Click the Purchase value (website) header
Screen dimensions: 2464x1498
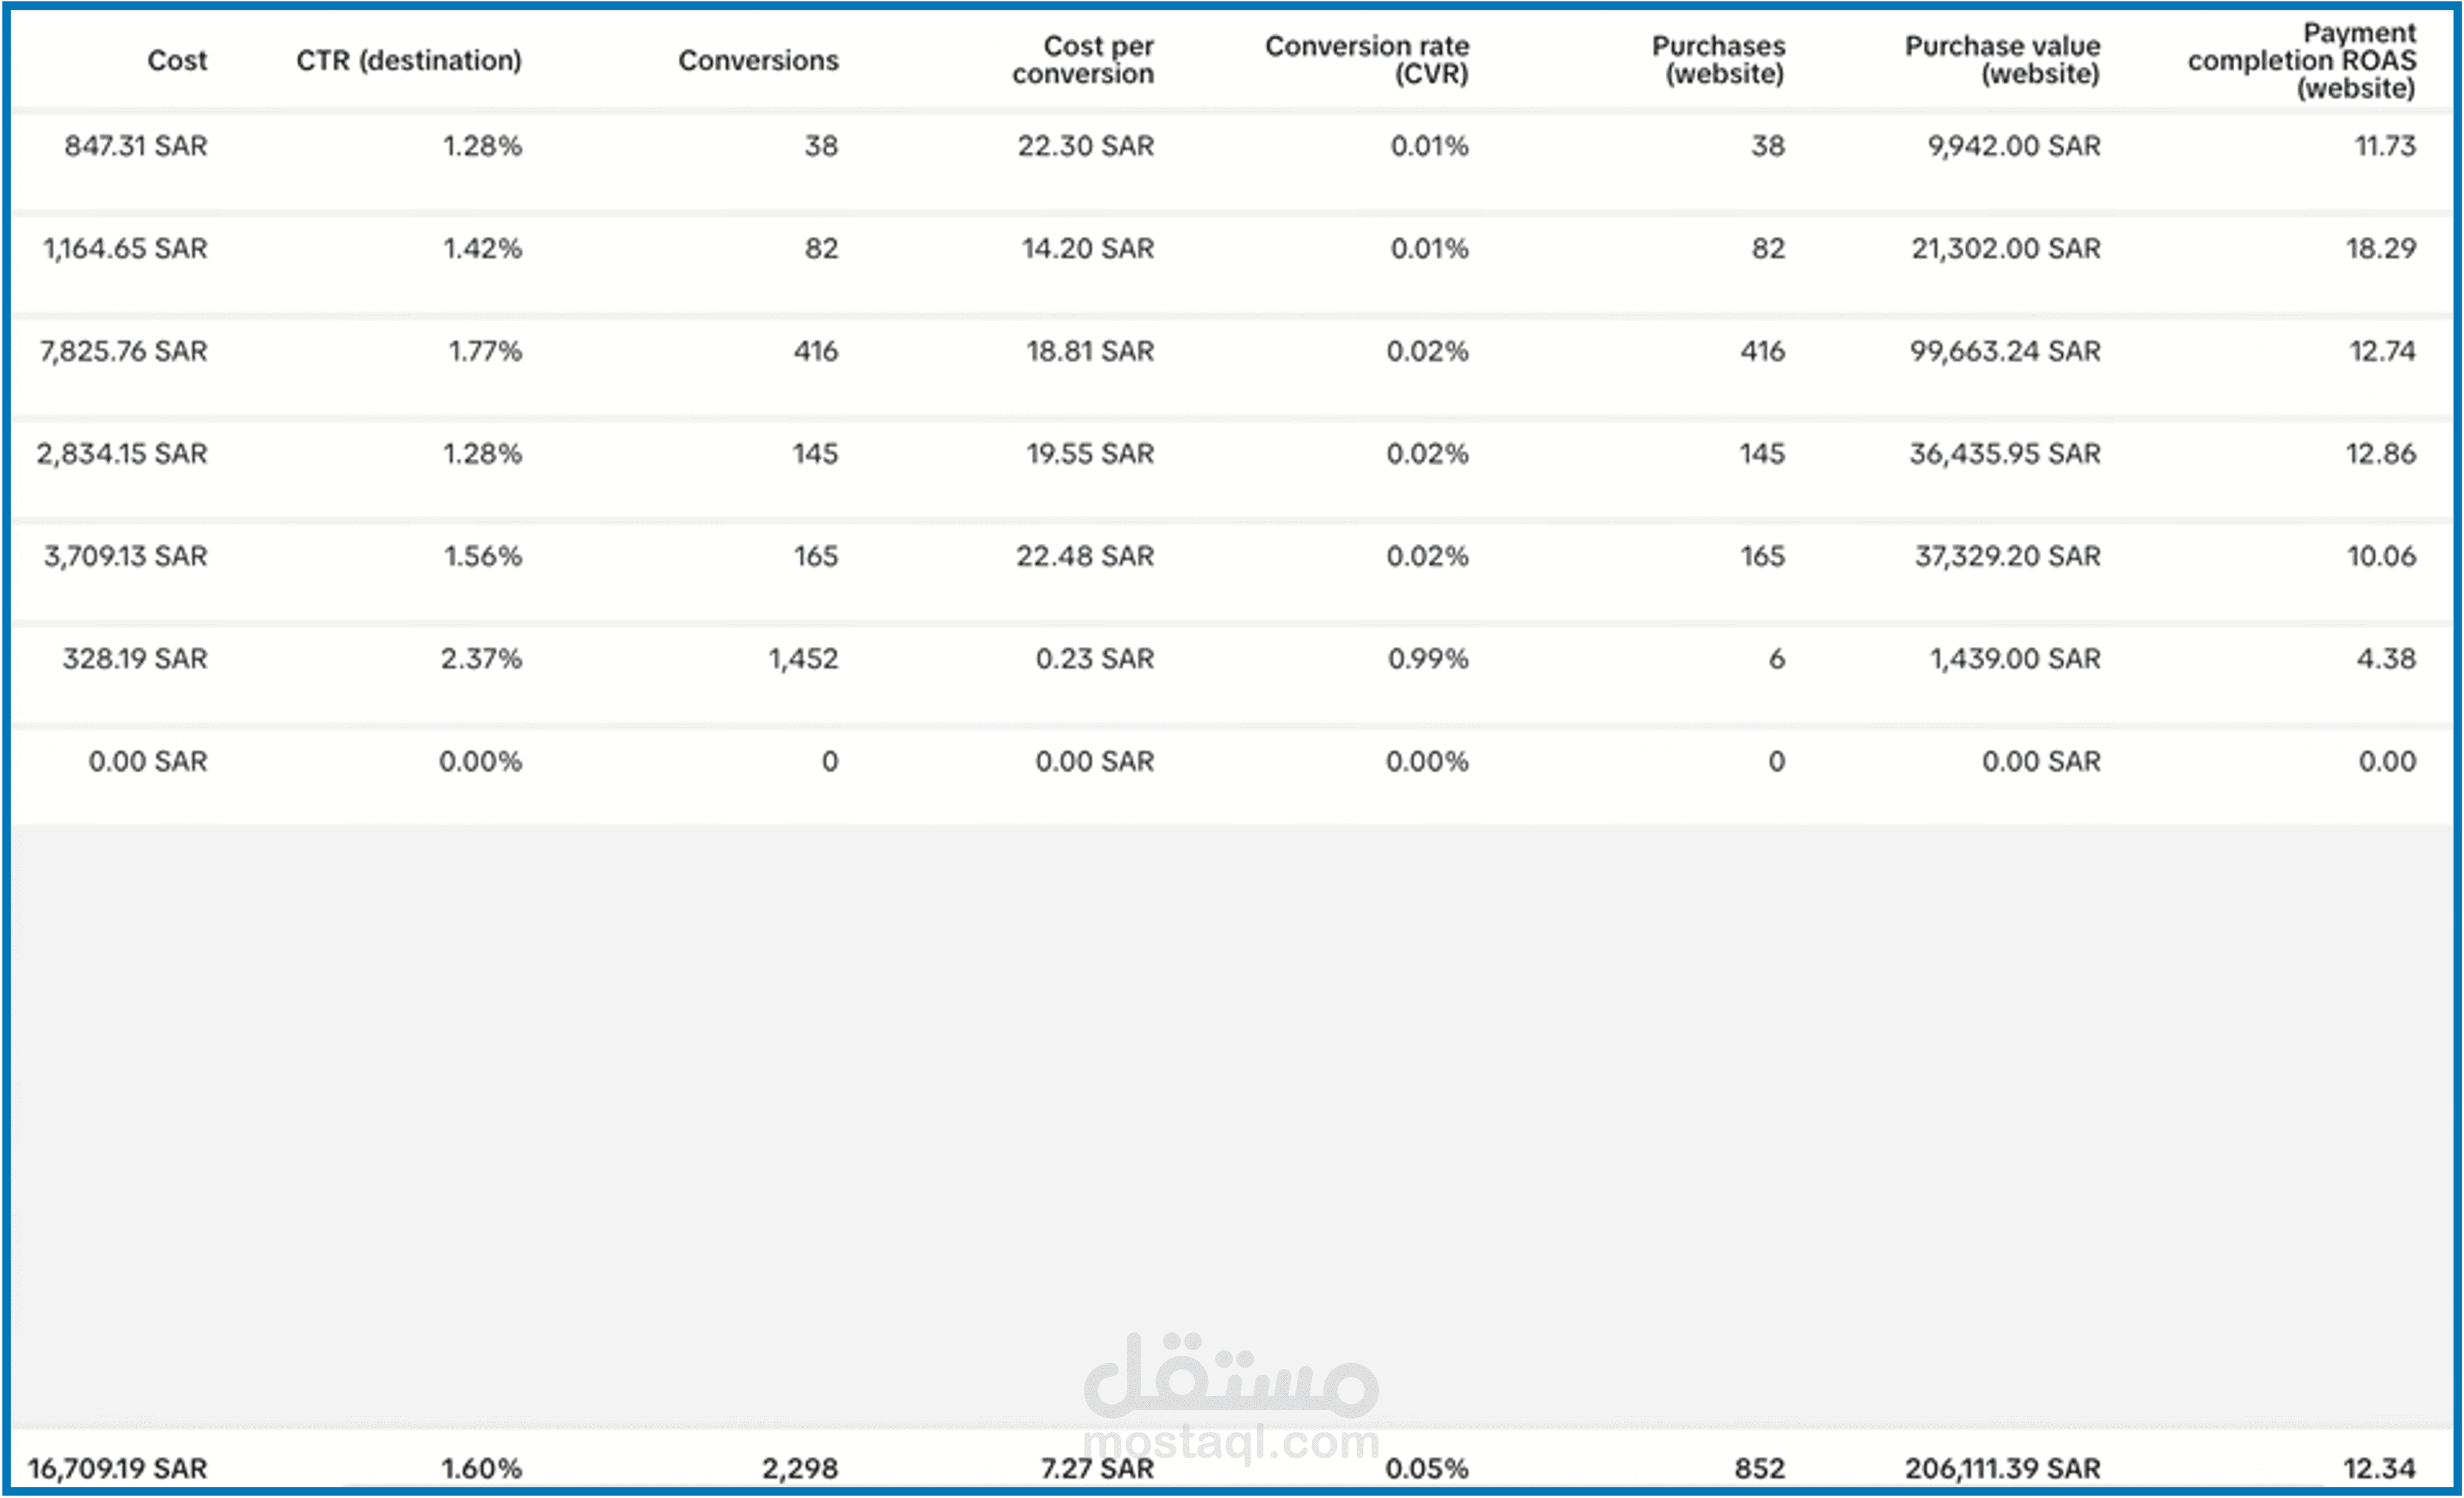pos(2002,60)
